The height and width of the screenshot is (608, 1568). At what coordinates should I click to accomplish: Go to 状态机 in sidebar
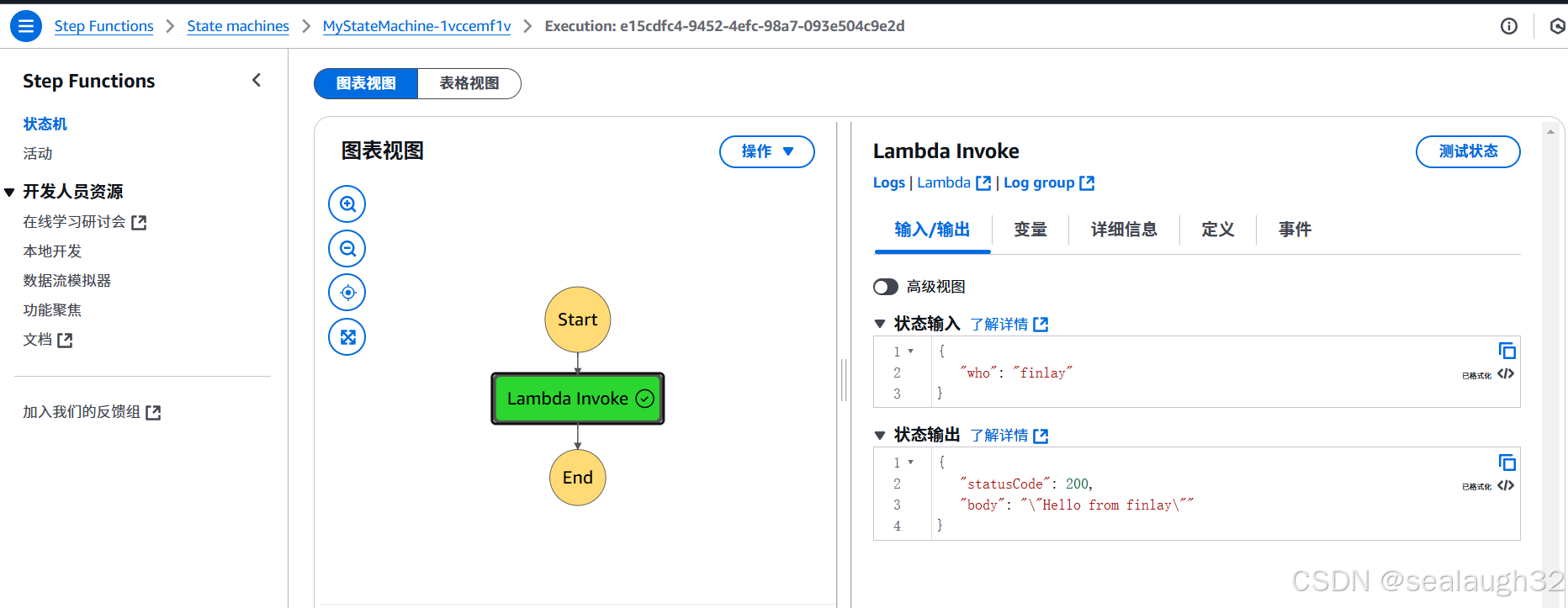tap(45, 124)
